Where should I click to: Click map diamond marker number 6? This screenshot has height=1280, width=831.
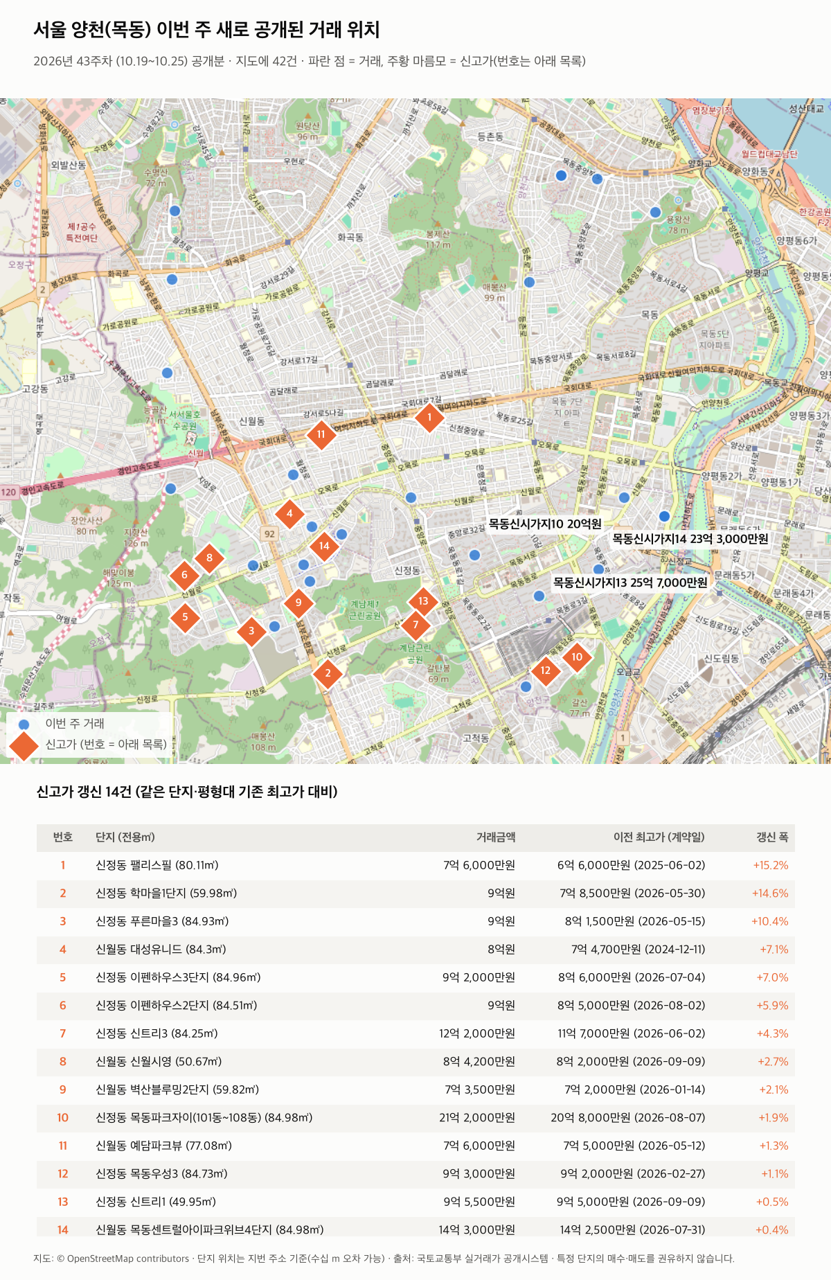184,575
